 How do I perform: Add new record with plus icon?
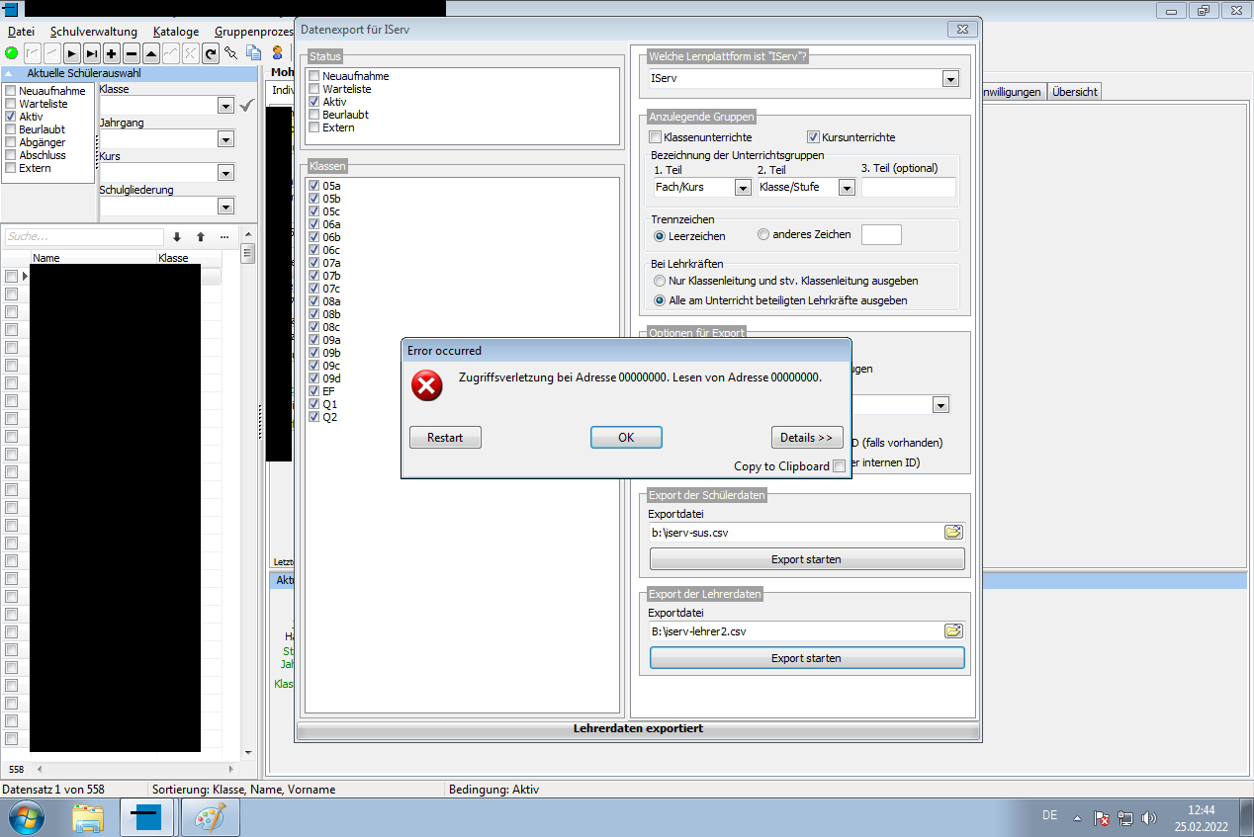112,53
